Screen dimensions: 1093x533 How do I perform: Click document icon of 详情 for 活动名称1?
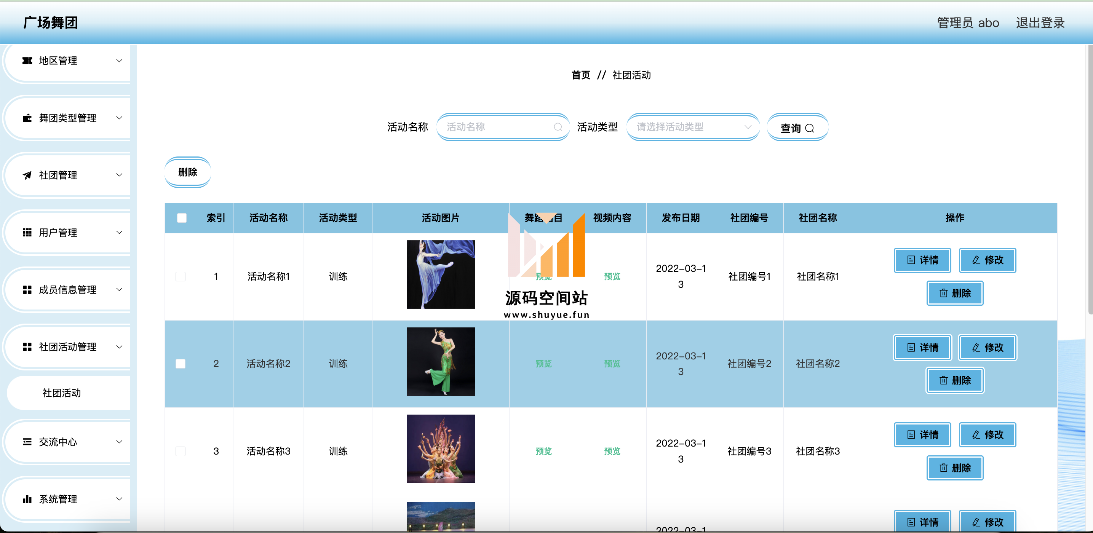911,260
